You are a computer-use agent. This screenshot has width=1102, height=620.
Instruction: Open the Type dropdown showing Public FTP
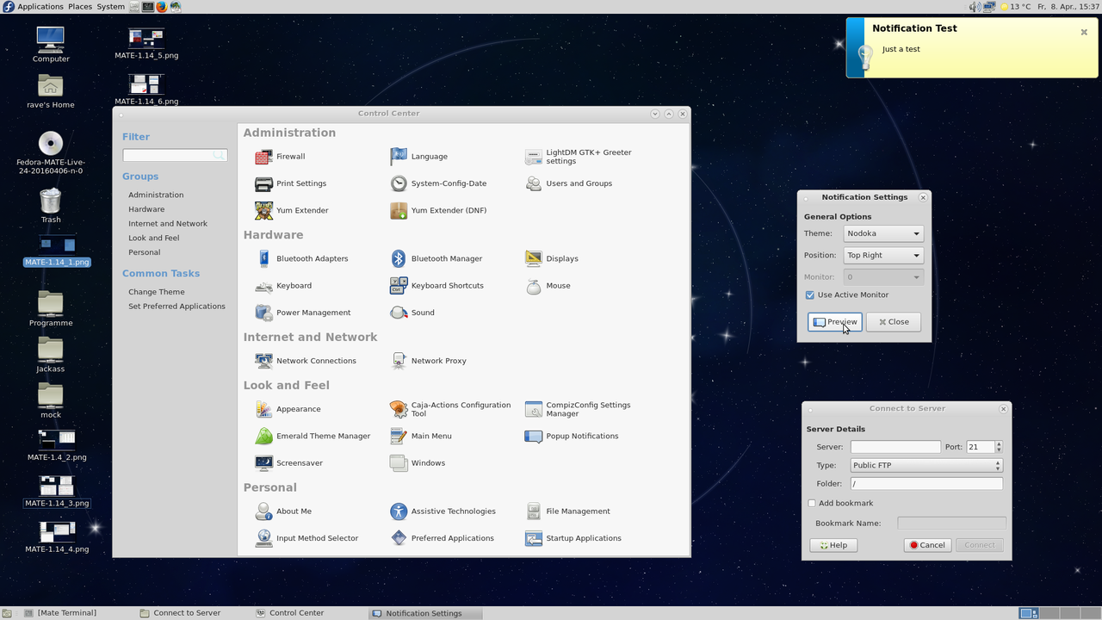point(926,466)
